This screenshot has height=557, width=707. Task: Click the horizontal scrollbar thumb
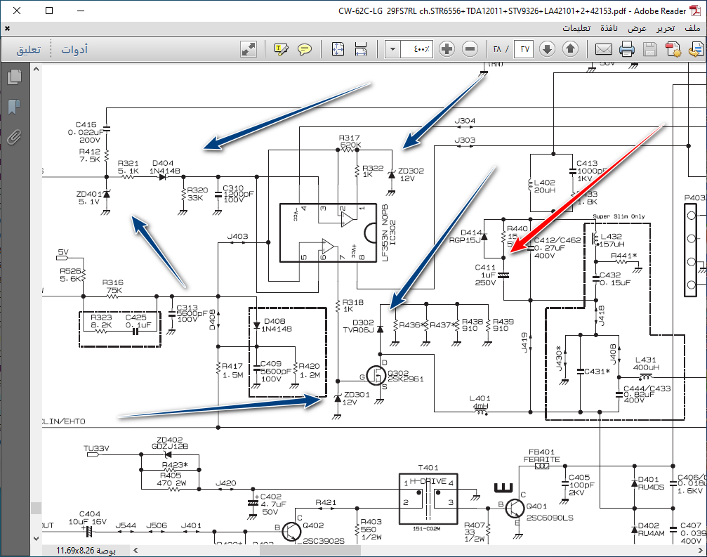click(x=310, y=550)
